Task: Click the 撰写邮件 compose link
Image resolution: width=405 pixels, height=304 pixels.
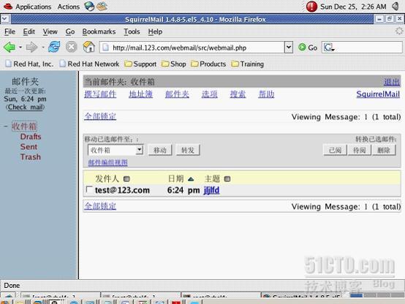Action: pos(100,94)
